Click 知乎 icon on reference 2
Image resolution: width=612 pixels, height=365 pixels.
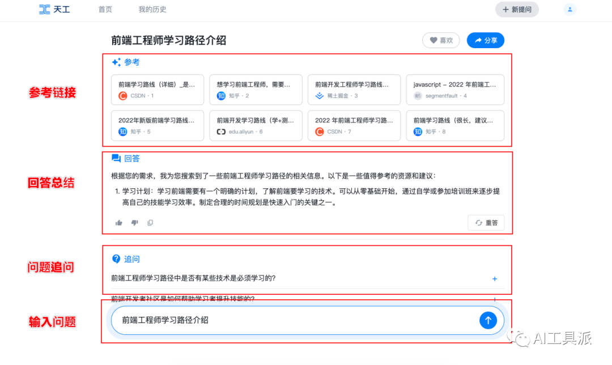coord(221,96)
